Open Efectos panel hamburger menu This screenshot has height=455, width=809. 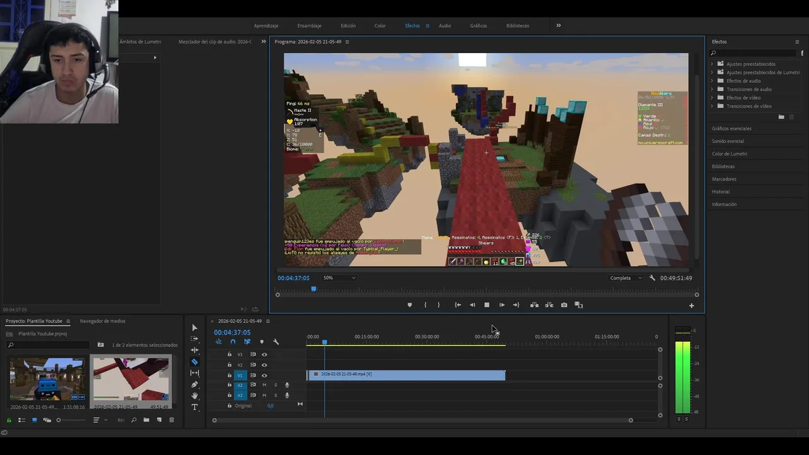pyautogui.click(x=797, y=42)
